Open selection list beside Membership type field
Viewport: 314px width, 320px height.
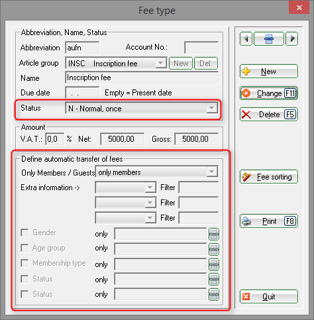click(214, 264)
